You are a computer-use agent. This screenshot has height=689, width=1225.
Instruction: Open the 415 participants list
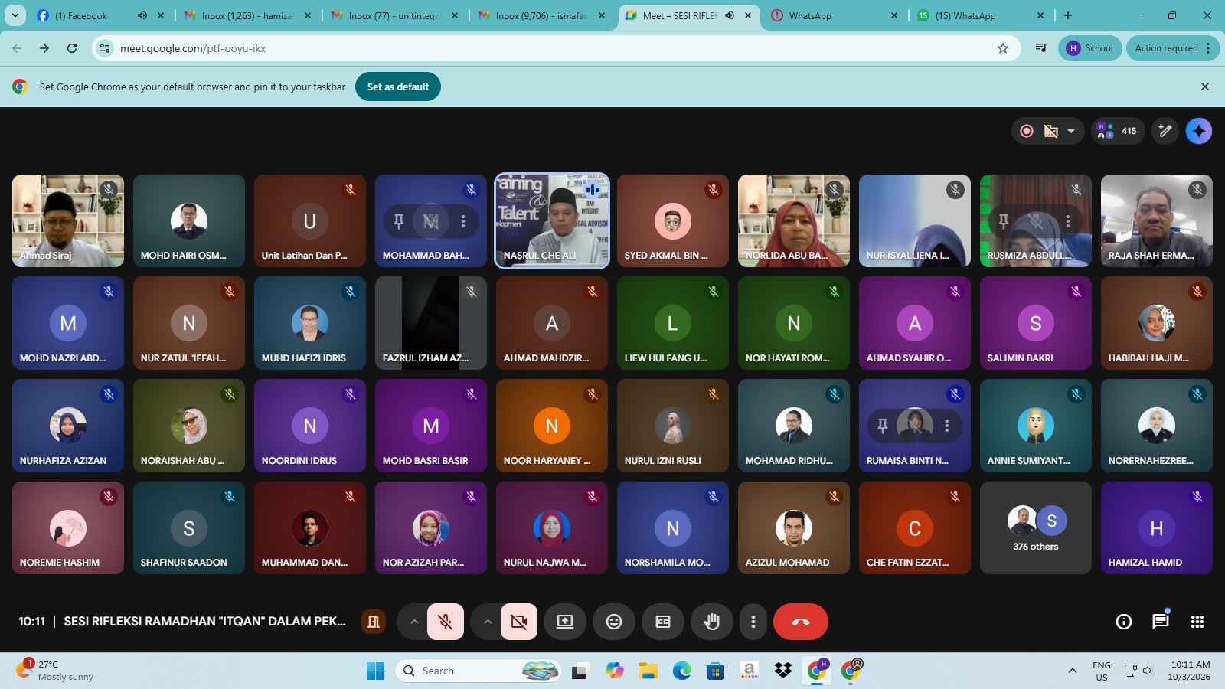(1117, 131)
